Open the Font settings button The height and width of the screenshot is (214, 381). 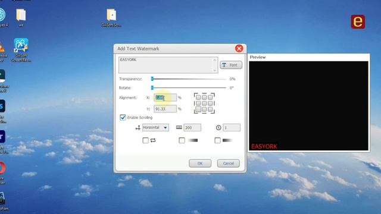[x=231, y=65]
